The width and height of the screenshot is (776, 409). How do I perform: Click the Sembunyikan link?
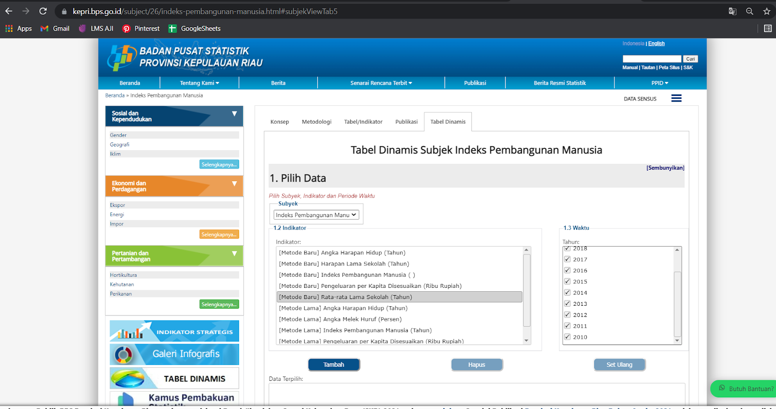click(665, 168)
